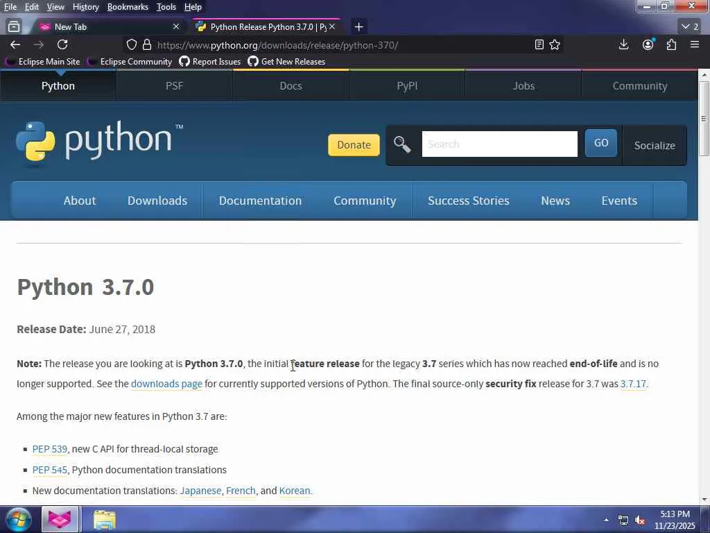Click the page vertical scrollbar thumb

(x=704, y=119)
